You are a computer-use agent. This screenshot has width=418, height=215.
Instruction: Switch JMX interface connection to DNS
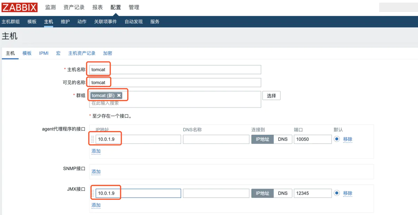[282, 193]
